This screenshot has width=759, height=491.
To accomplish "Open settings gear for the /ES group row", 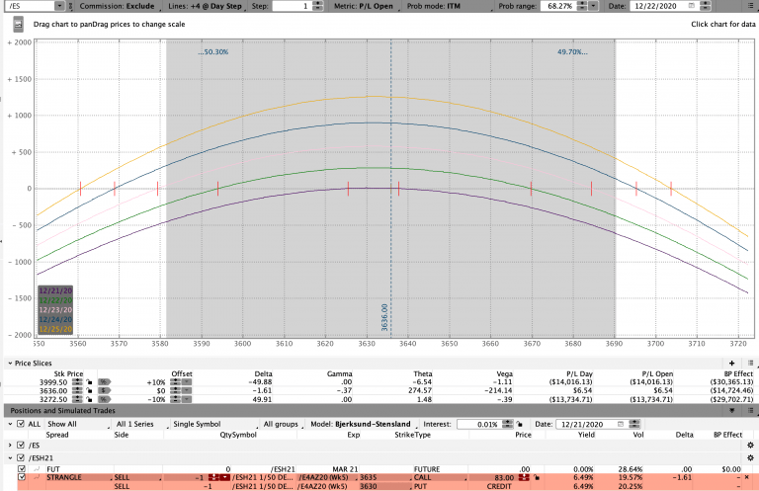I will click(750, 445).
